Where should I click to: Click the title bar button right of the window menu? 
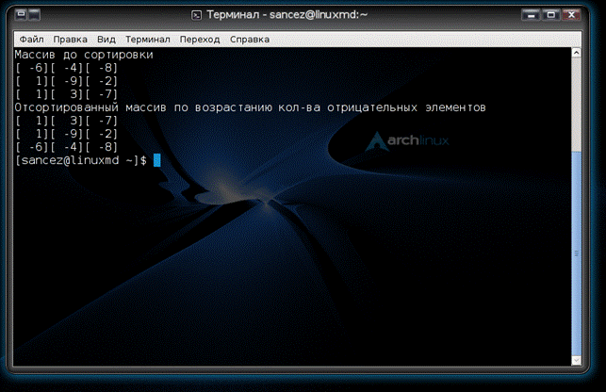coord(34,15)
